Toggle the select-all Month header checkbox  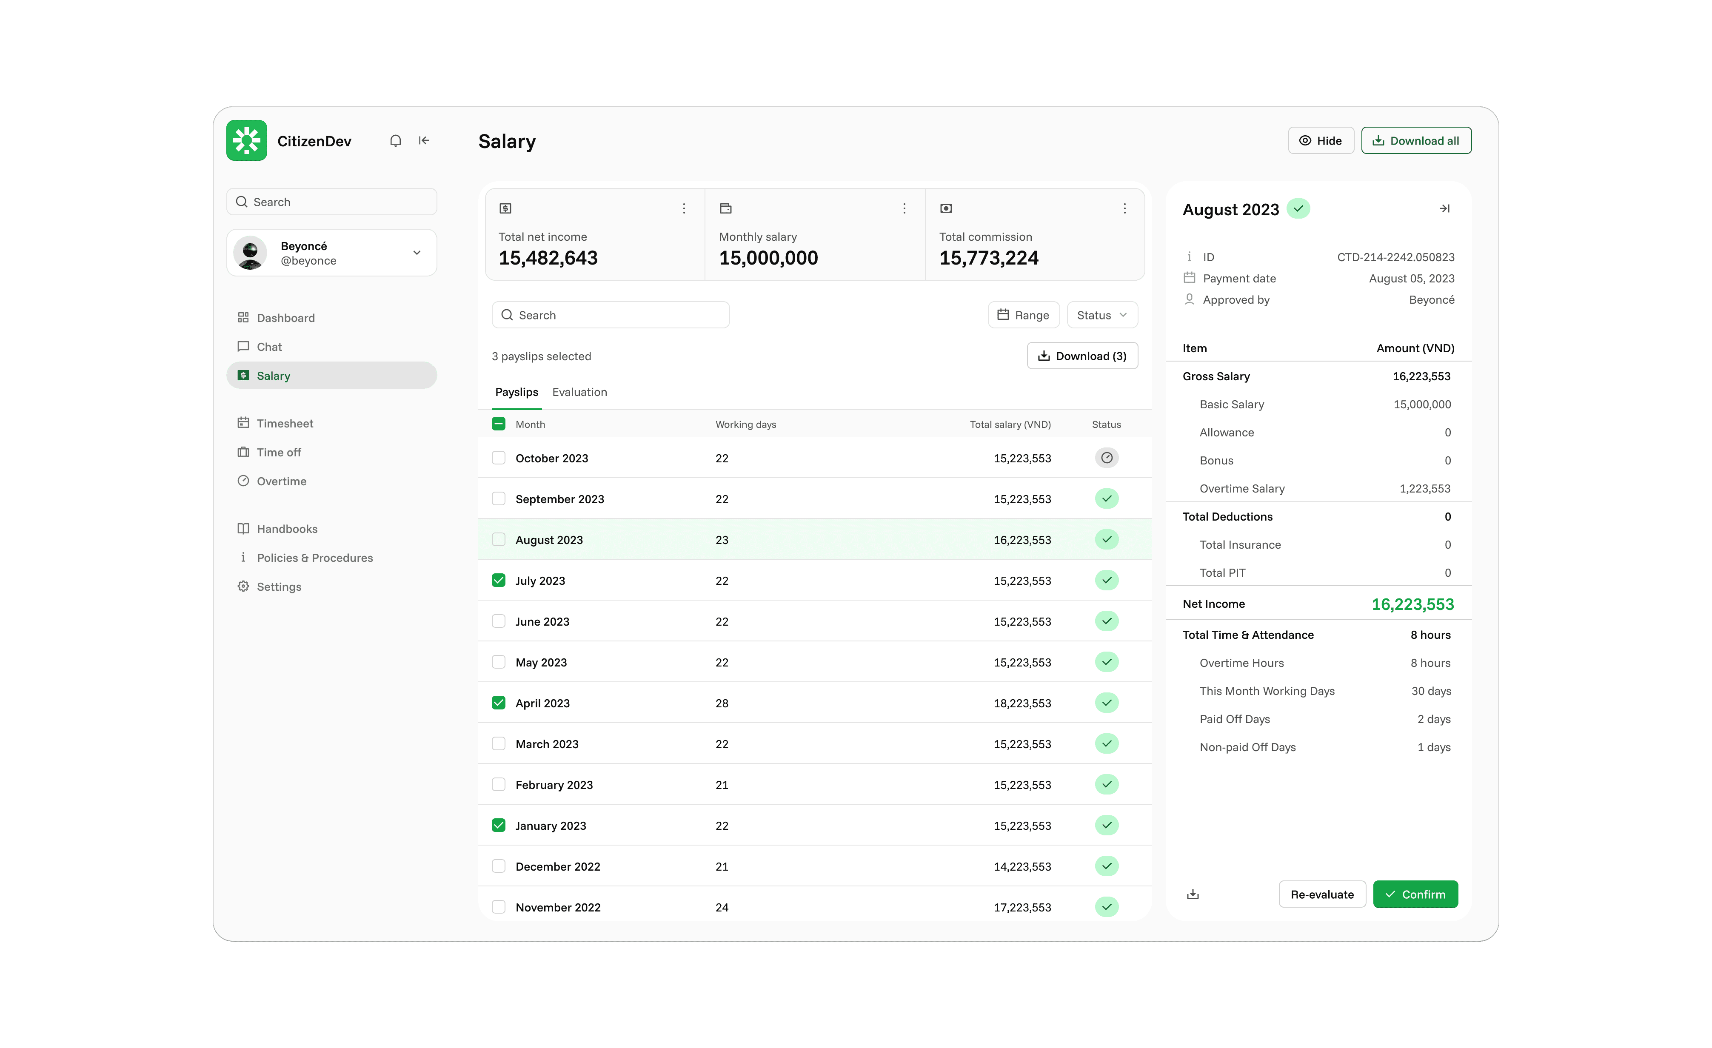click(498, 424)
